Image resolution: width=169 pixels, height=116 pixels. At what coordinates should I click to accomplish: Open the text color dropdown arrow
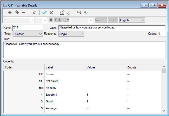[x=68, y=20]
